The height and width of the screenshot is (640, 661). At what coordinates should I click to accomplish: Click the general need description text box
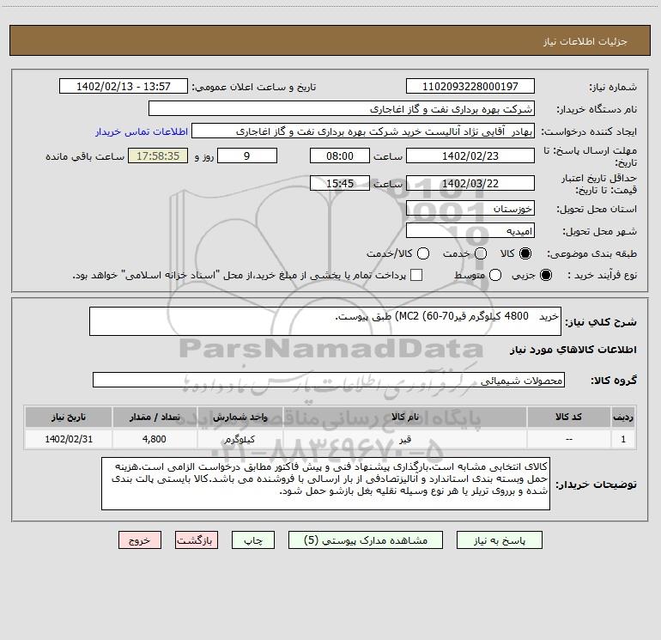tap(325, 321)
